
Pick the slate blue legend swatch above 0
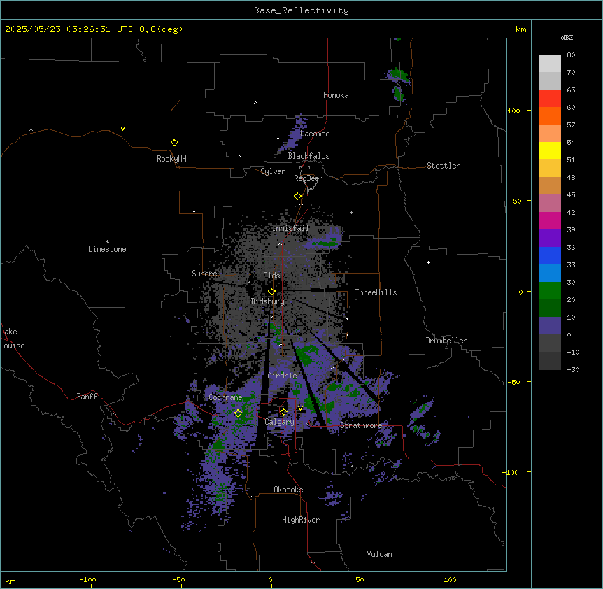click(x=550, y=326)
